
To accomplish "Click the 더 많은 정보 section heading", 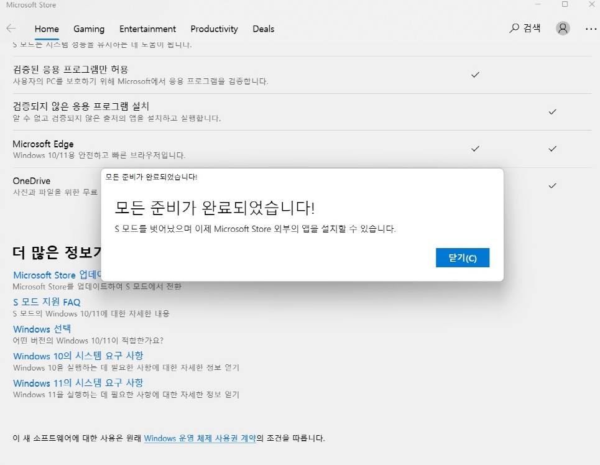I will pos(57,252).
